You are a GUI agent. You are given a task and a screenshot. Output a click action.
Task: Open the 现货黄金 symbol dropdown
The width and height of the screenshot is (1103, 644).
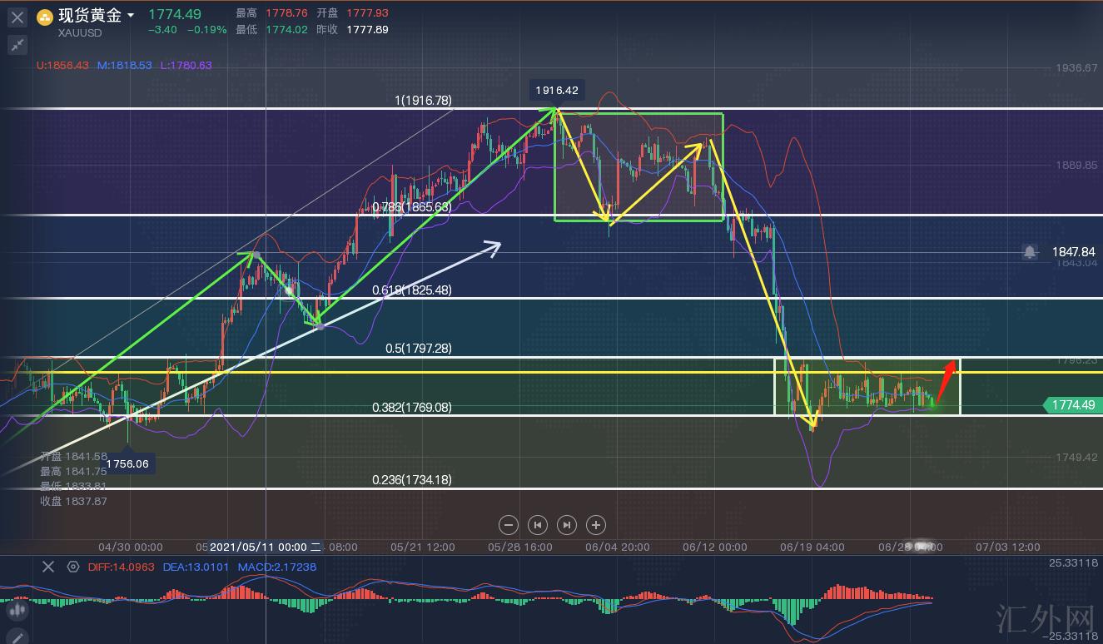point(131,16)
